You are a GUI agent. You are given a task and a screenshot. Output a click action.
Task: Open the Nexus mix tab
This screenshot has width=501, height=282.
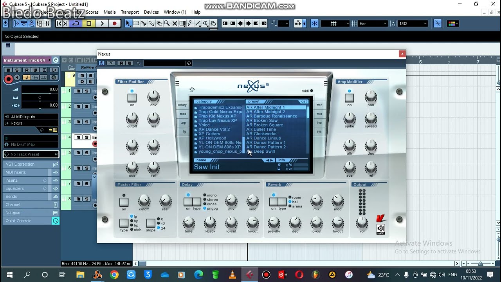pyautogui.click(x=319, y=114)
